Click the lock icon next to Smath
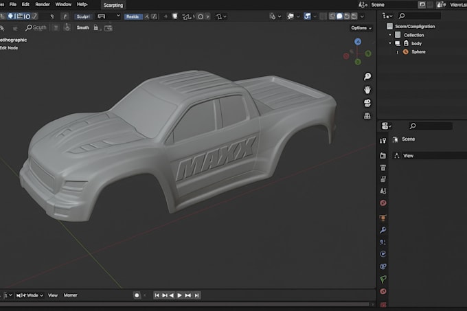This screenshot has height=311, width=467. coord(96,27)
